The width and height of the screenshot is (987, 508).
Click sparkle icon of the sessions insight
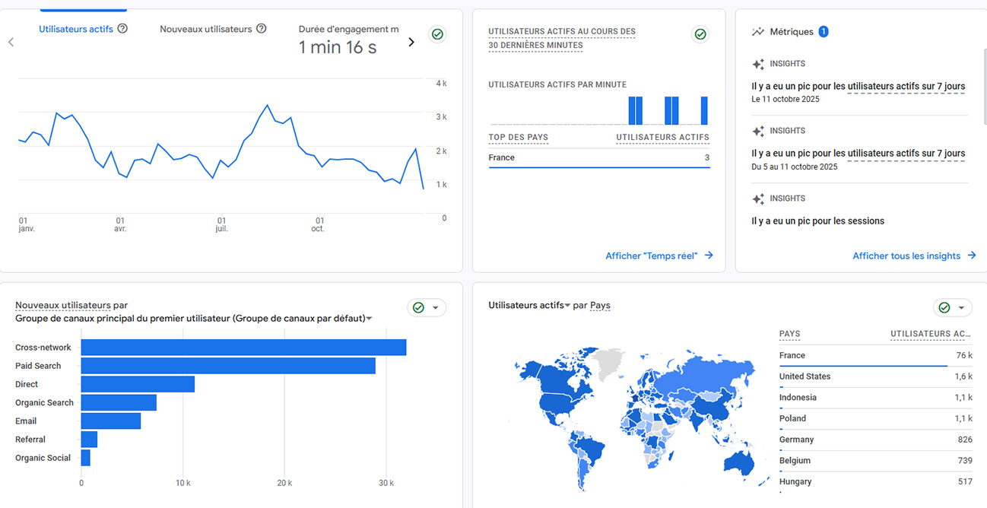tap(758, 199)
